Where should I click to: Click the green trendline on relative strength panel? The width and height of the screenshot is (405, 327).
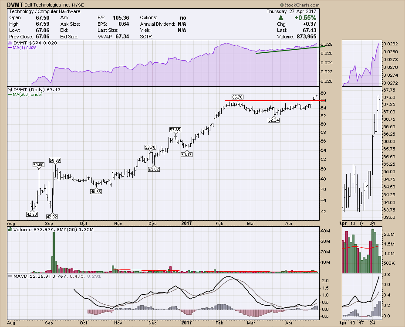point(290,50)
